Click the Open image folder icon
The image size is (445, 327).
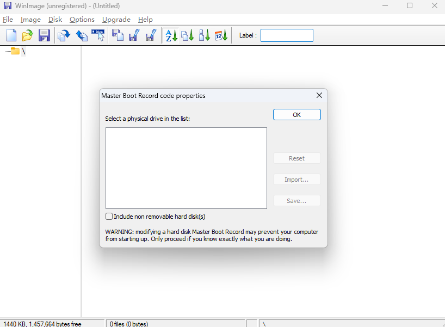tap(28, 36)
